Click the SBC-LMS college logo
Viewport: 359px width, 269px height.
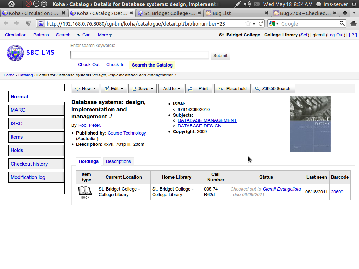click(x=15, y=53)
